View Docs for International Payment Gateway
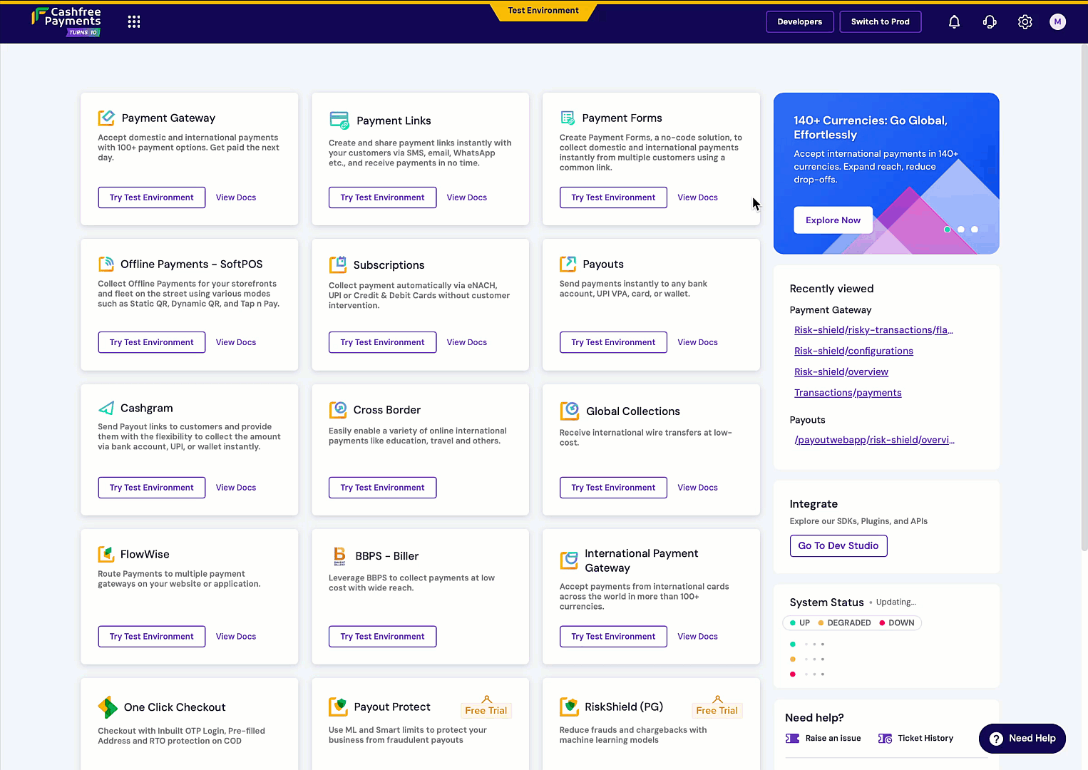The height and width of the screenshot is (770, 1088). coord(698,637)
